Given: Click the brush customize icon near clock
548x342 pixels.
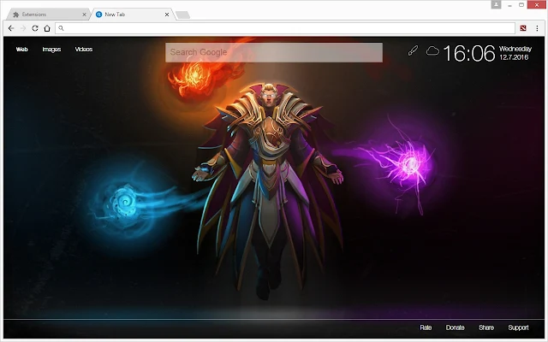Looking at the screenshot, I should (413, 50).
